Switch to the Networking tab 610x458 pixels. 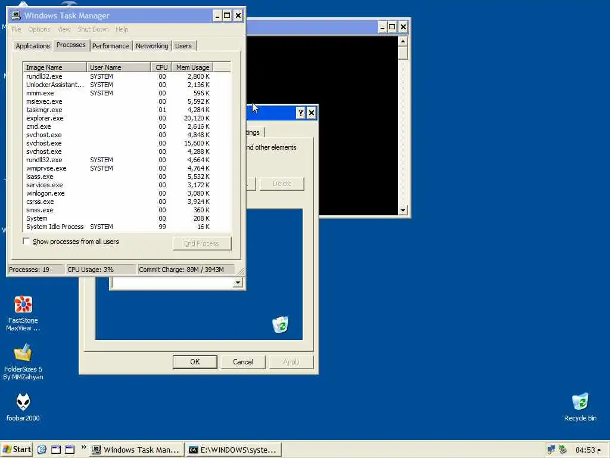pyautogui.click(x=152, y=46)
